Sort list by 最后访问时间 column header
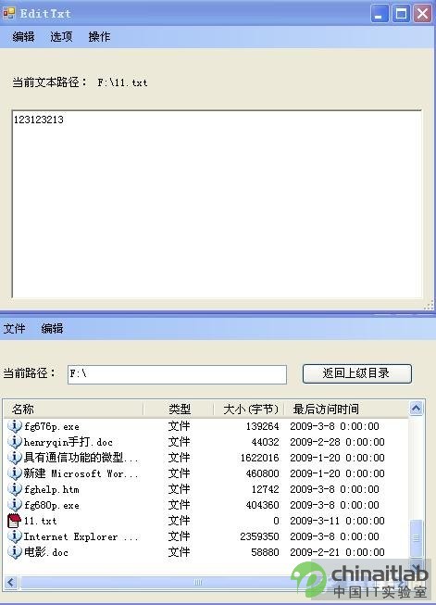Viewport: 436px width, 605px height. click(346, 409)
